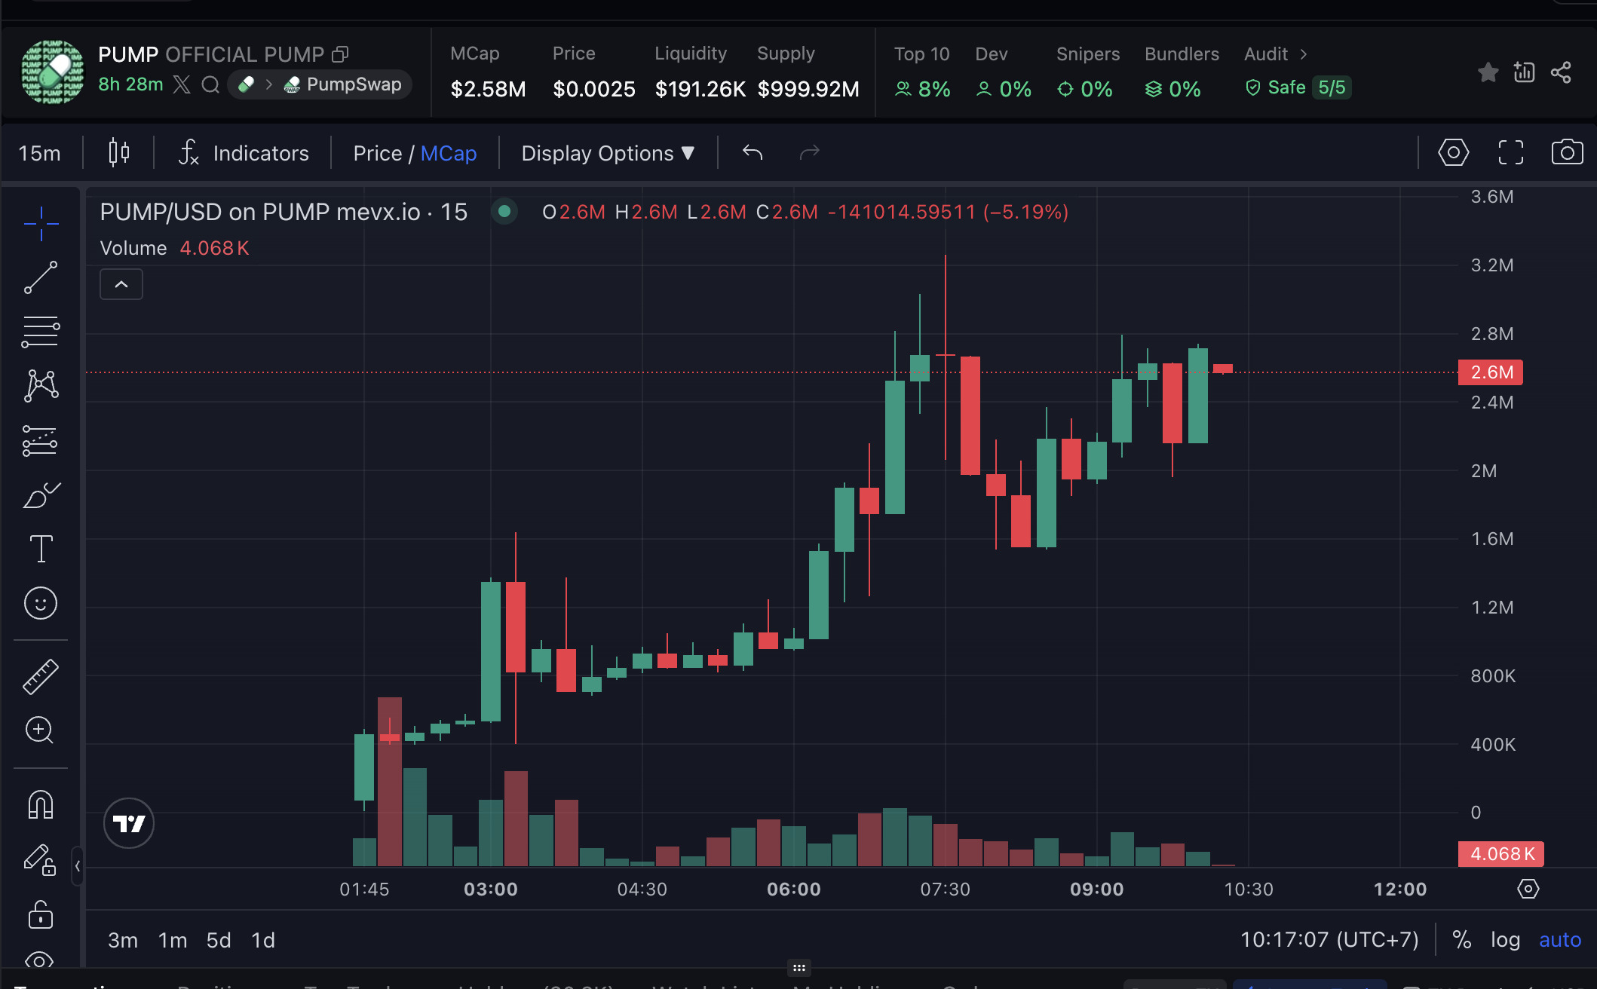Click the Dev 0% holding stat
Image resolution: width=1597 pixels, height=989 pixels.
click(1004, 72)
